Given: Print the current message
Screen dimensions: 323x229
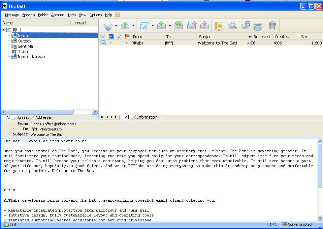Looking at the screenshot, I should [257, 26].
